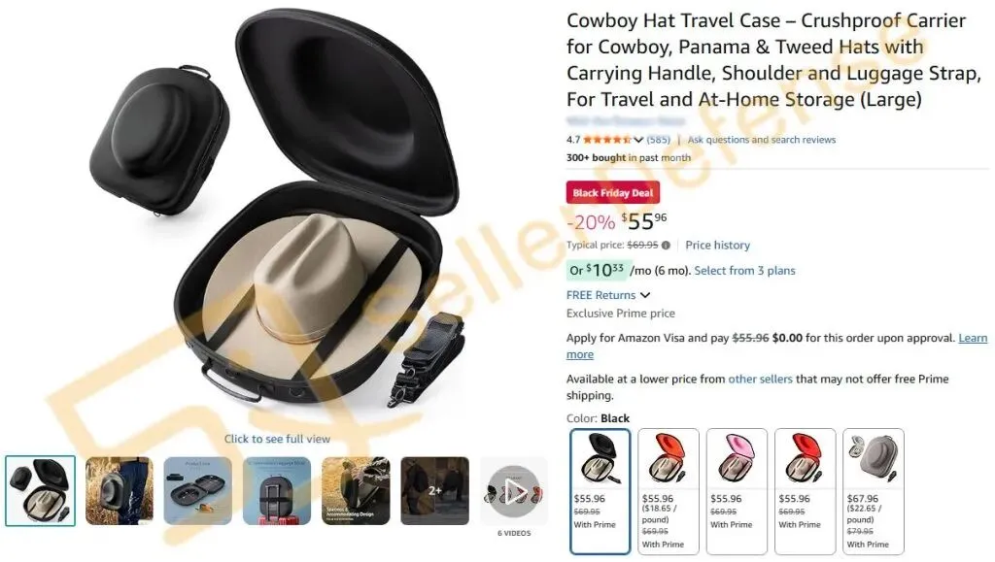Open the other sellers link
The image size is (995, 562).
760,379
